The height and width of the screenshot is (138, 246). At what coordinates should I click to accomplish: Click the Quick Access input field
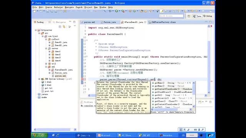point(171,16)
